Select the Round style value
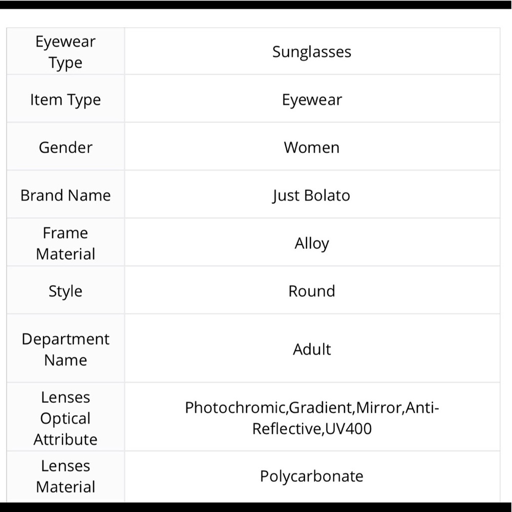Image resolution: width=512 pixels, height=512 pixels. pos(312,291)
